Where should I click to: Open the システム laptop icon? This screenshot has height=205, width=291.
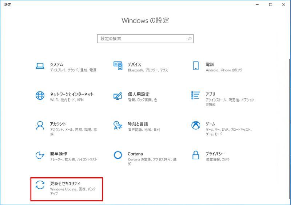pos(40,66)
